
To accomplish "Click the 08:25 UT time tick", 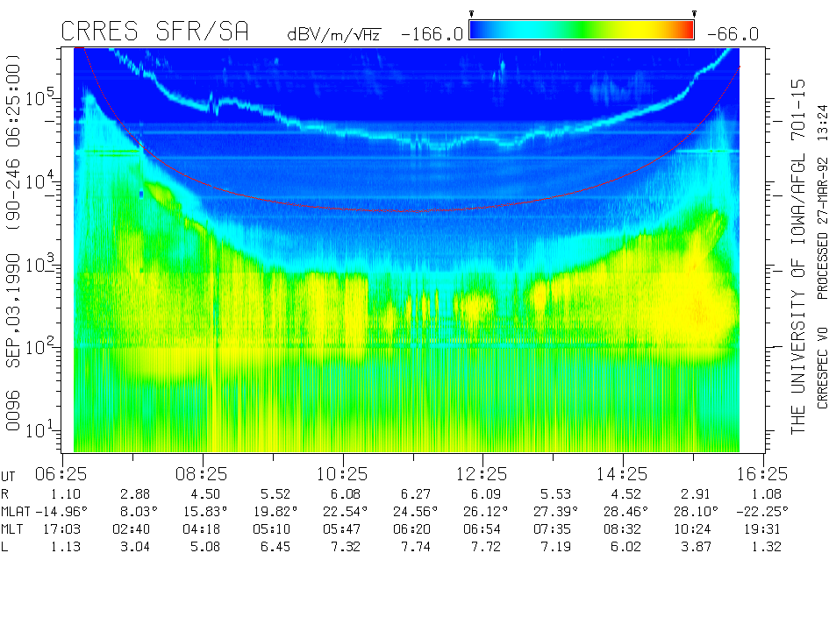I will point(202,474).
